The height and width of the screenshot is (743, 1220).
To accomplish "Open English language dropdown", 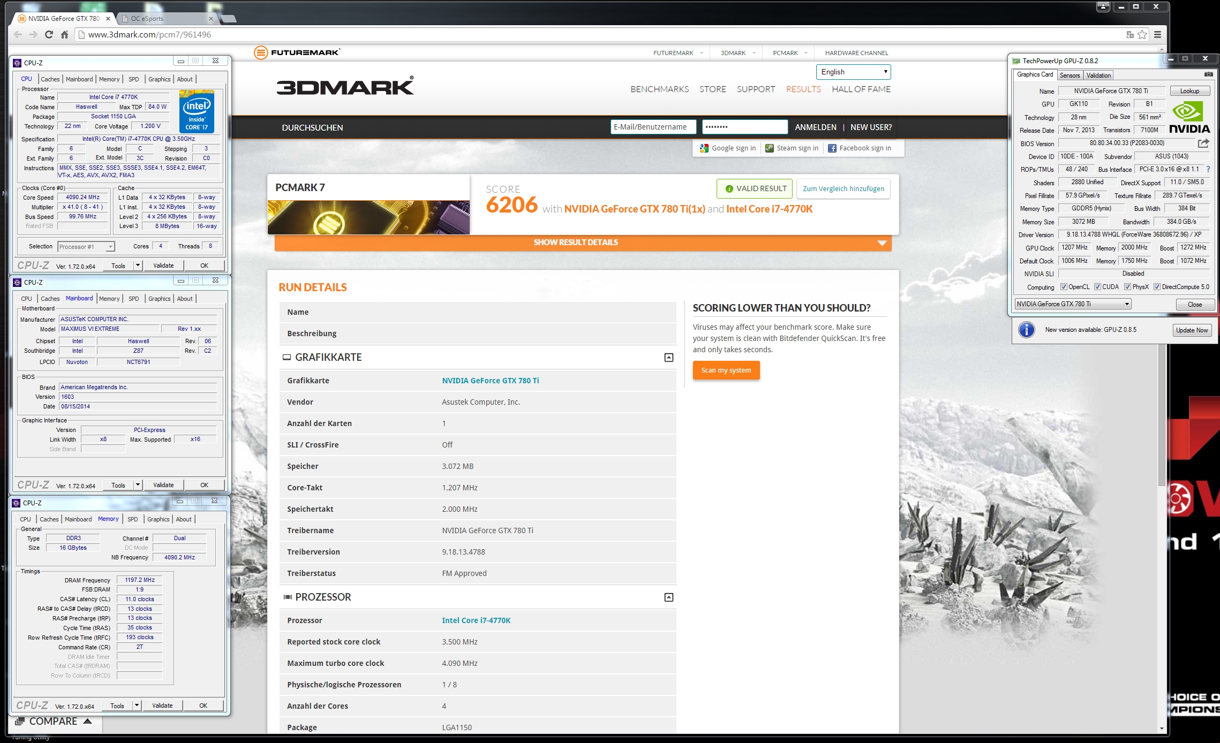I will 853,72.
